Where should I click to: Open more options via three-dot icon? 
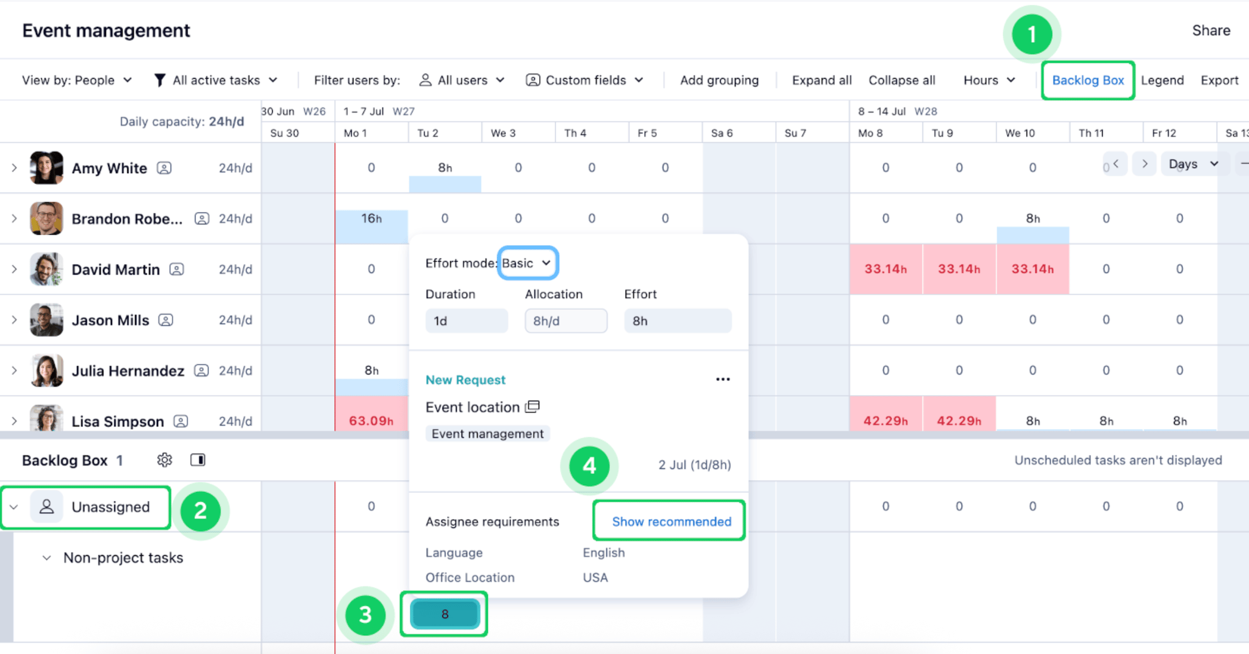[723, 379]
